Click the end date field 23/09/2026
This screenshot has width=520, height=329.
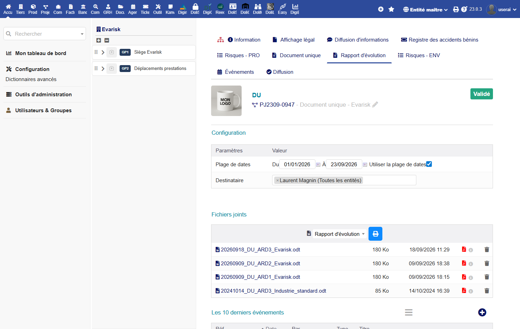tap(344, 164)
